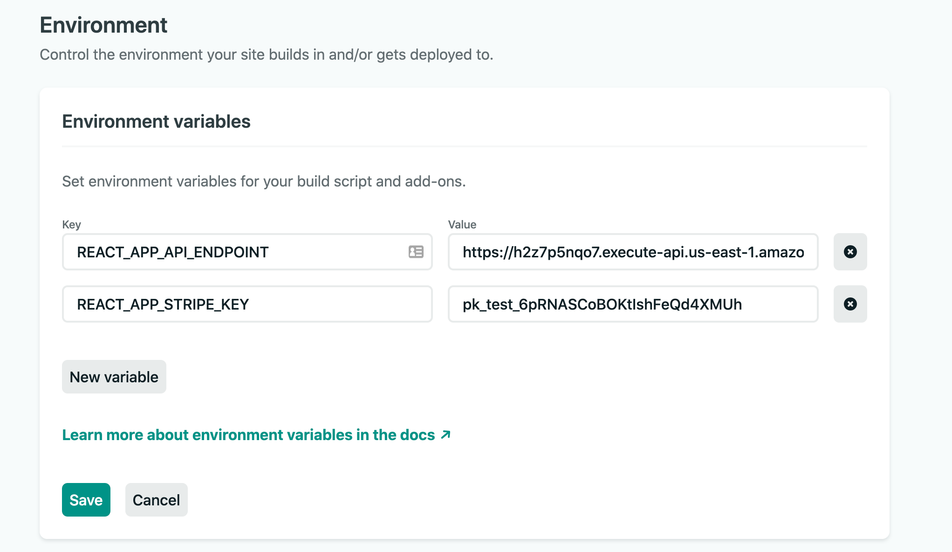This screenshot has width=952, height=552.
Task: Click the divider under Environment variables title
Action: coord(464,146)
